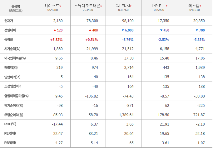The width and height of the screenshot is (213, 148).
Task: Click 스튜디오드래곤 current price 78,300
Action: 92,21
